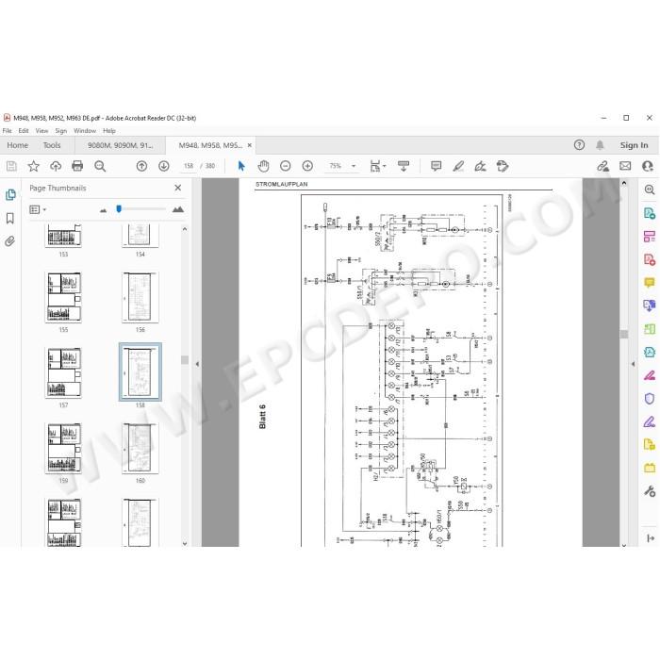The height and width of the screenshot is (660, 660).
Task: Open thumbnail options dropdown menu
Action: point(38,209)
